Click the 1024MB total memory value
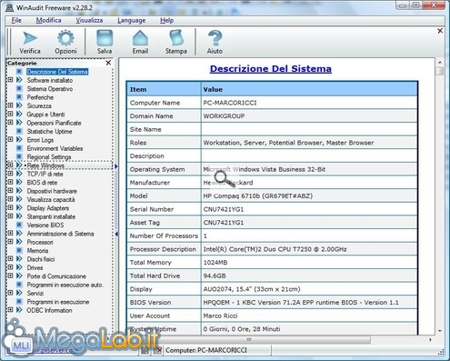Screen dimensions: 450x361 tap(215, 263)
